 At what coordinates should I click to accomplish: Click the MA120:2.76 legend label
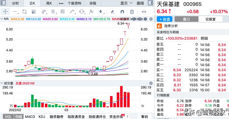[x=102, y=19]
